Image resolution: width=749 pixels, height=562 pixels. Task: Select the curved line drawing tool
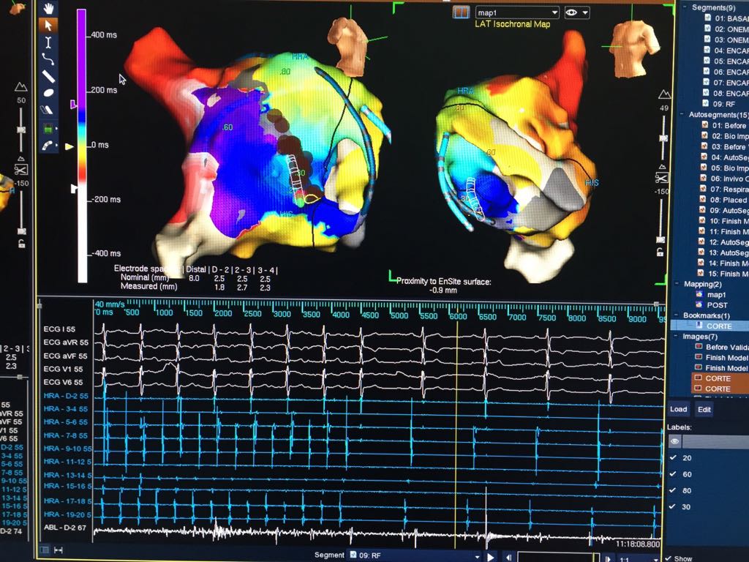[x=49, y=59]
